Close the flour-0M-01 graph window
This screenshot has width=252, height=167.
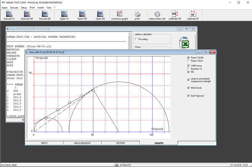click(x=212, y=52)
